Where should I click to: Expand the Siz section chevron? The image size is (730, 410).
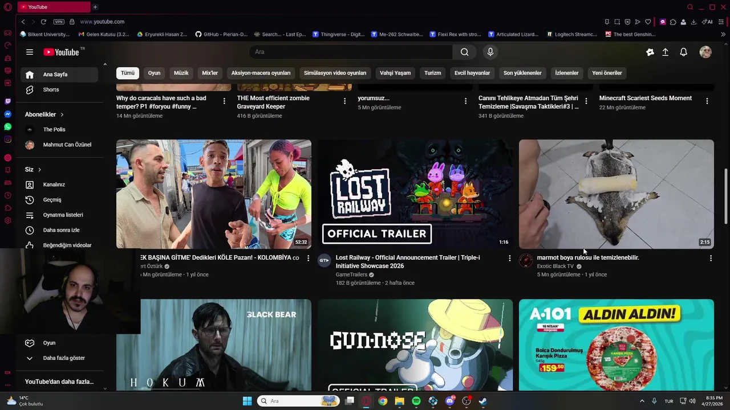click(x=39, y=170)
